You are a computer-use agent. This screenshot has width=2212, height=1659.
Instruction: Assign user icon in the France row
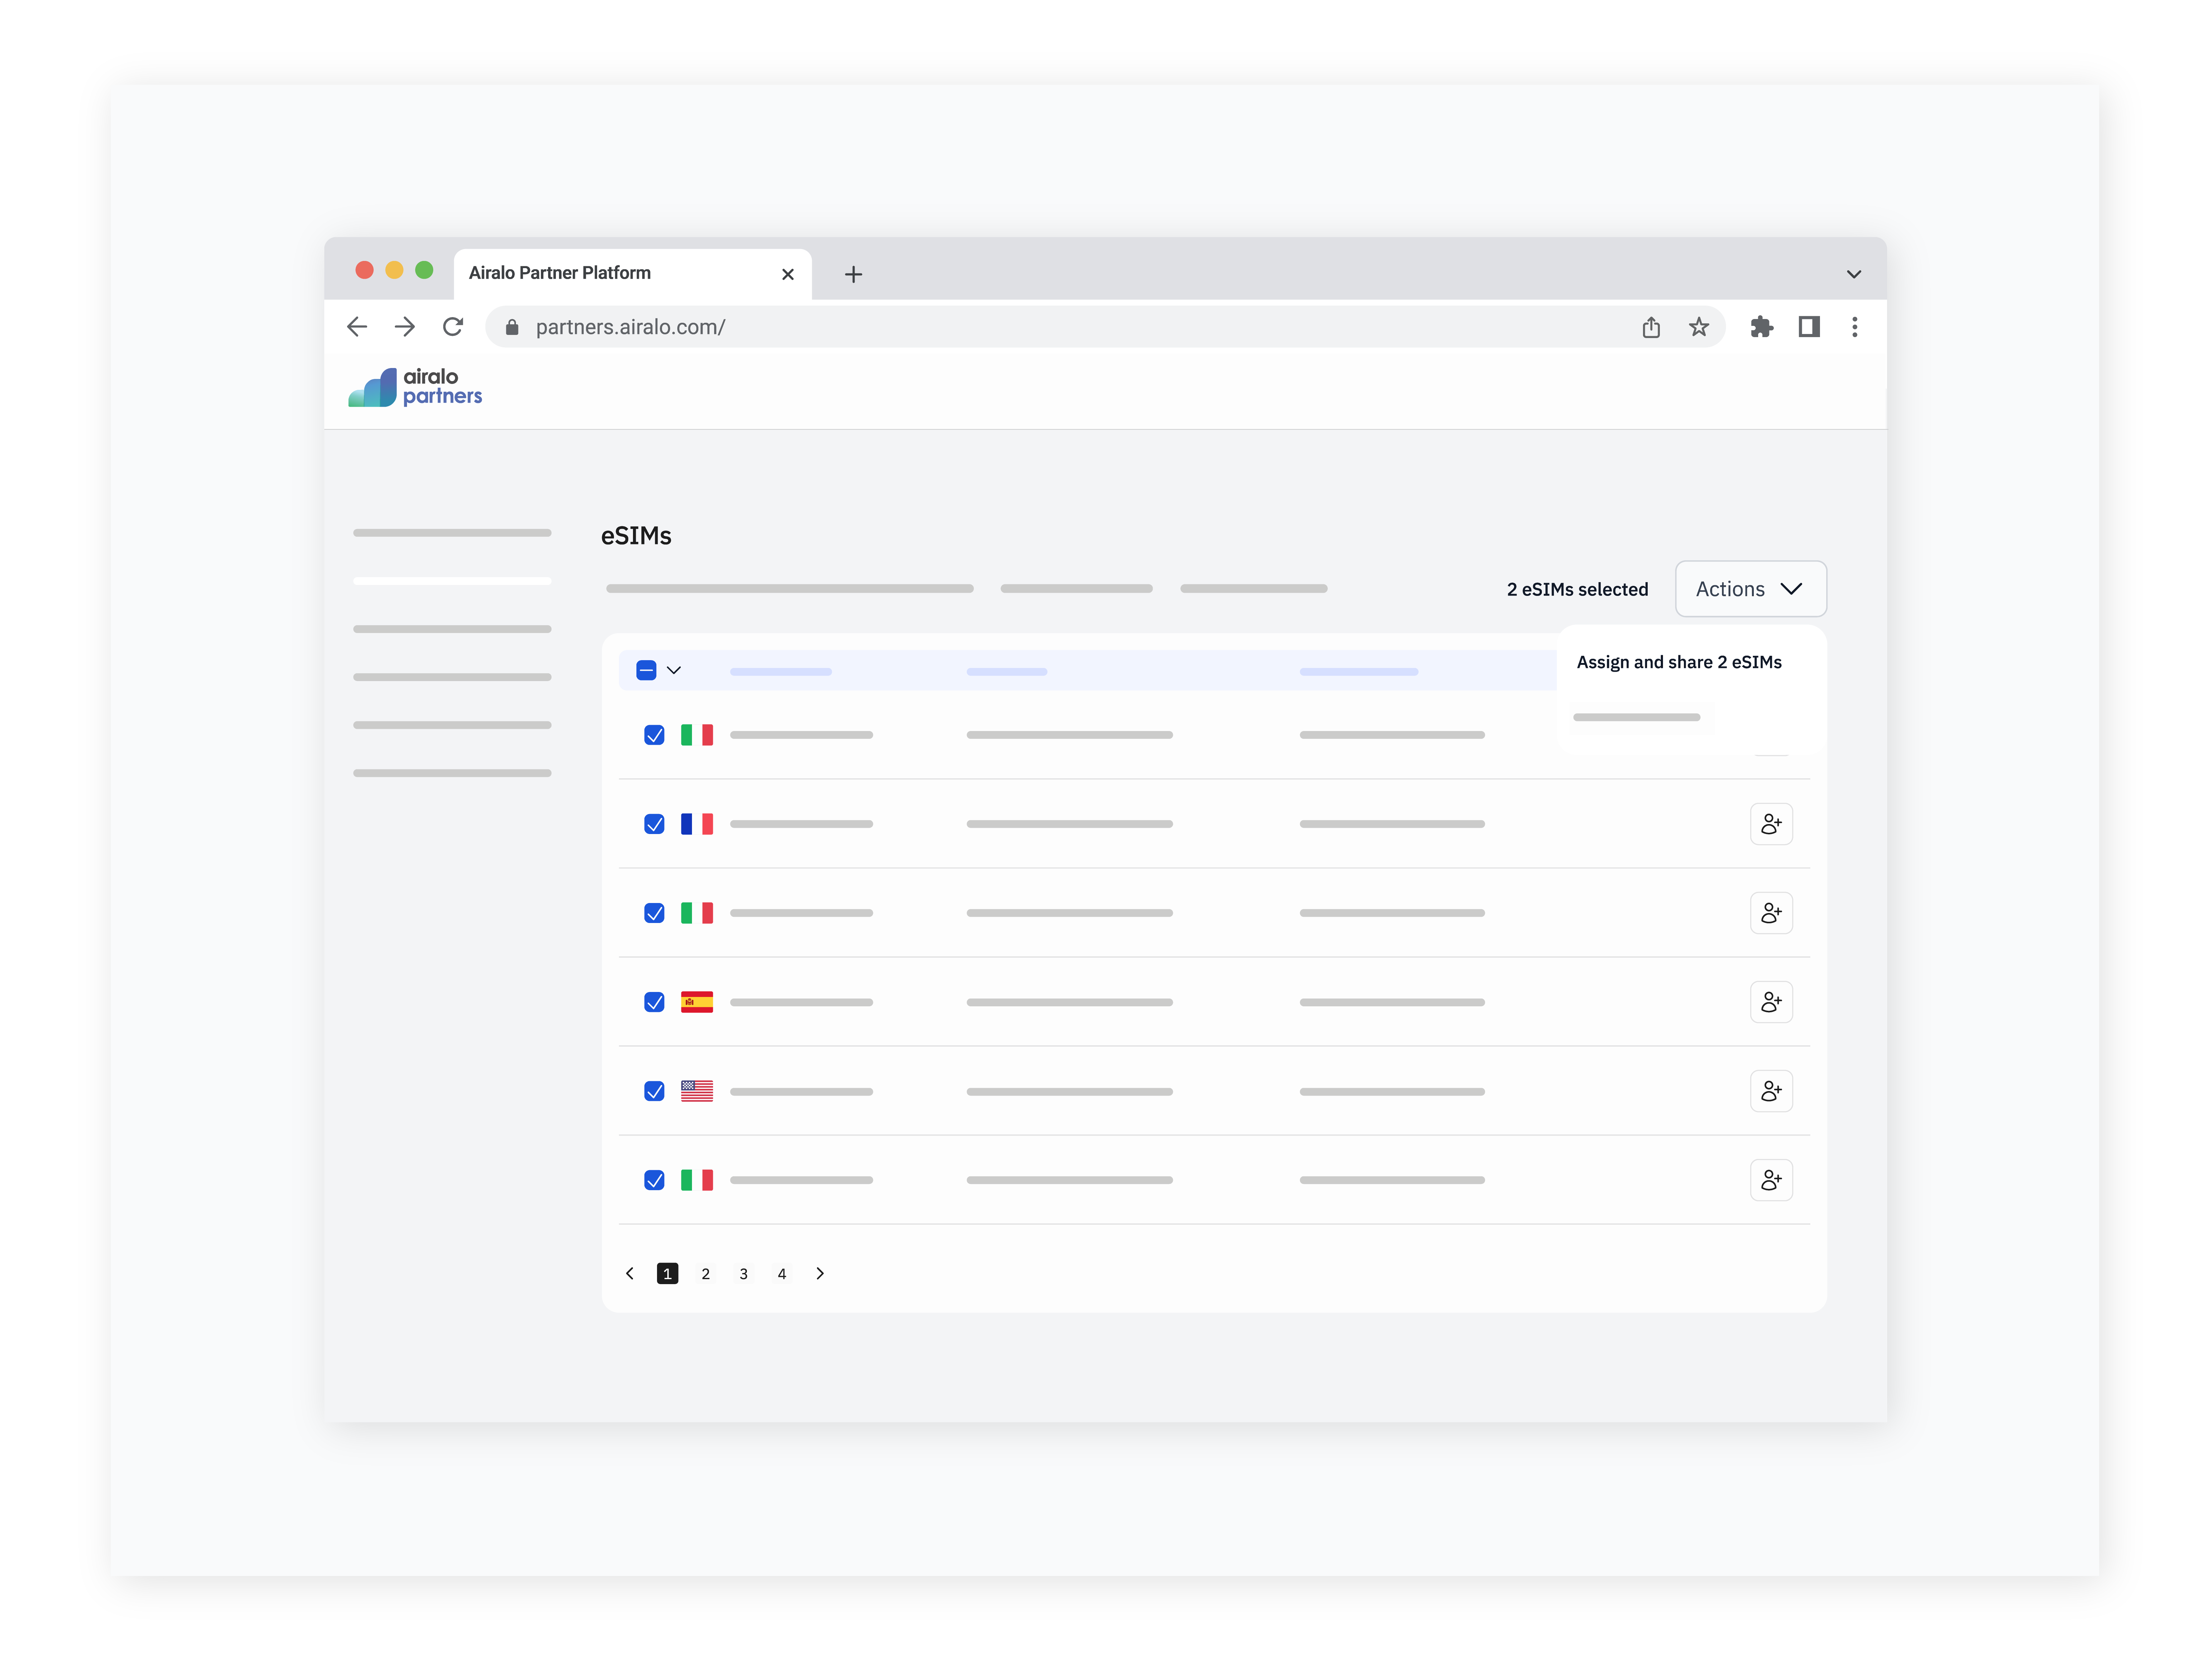click(x=1771, y=824)
